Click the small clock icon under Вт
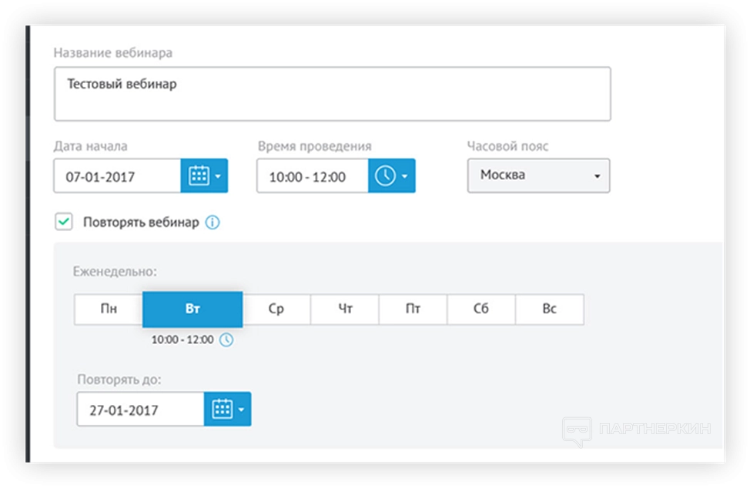 (226, 339)
